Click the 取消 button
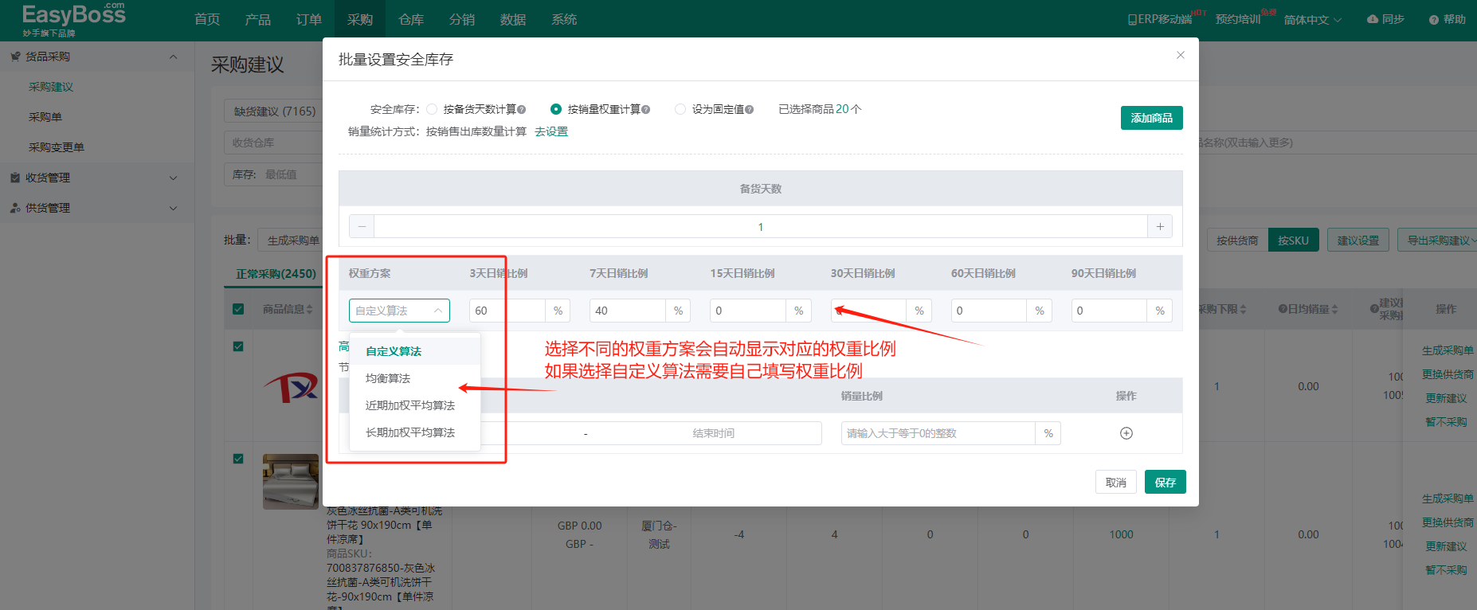This screenshot has height=610, width=1477. tap(1116, 482)
